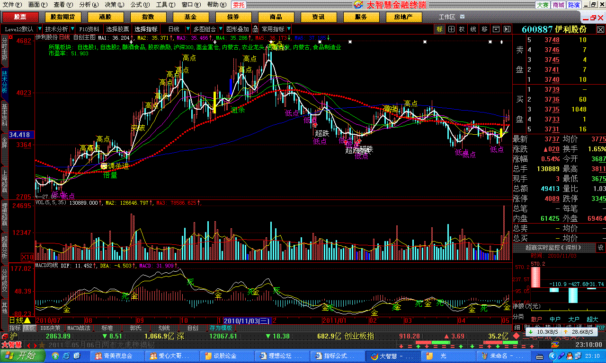
Task: Click the 图形叠加 button
Action: 238,29
